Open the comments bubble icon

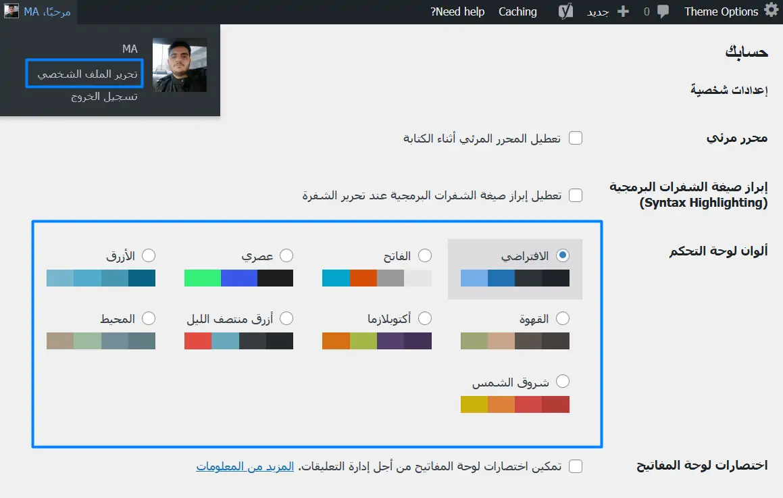[663, 11]
